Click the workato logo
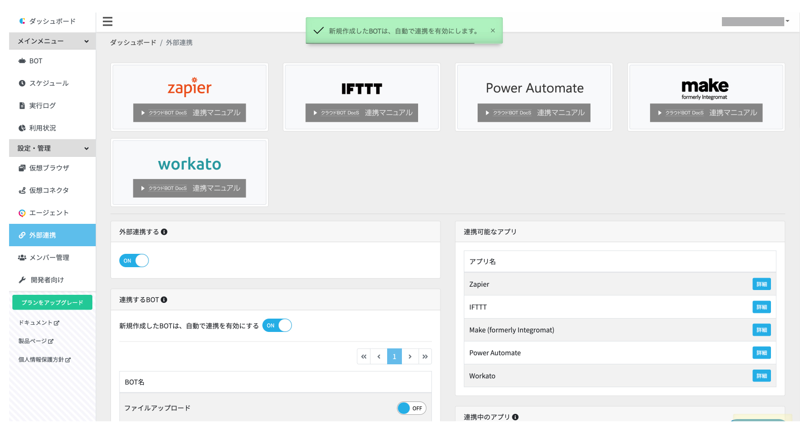The height and width of the screenshot is (431, 800). click(190, 164)
